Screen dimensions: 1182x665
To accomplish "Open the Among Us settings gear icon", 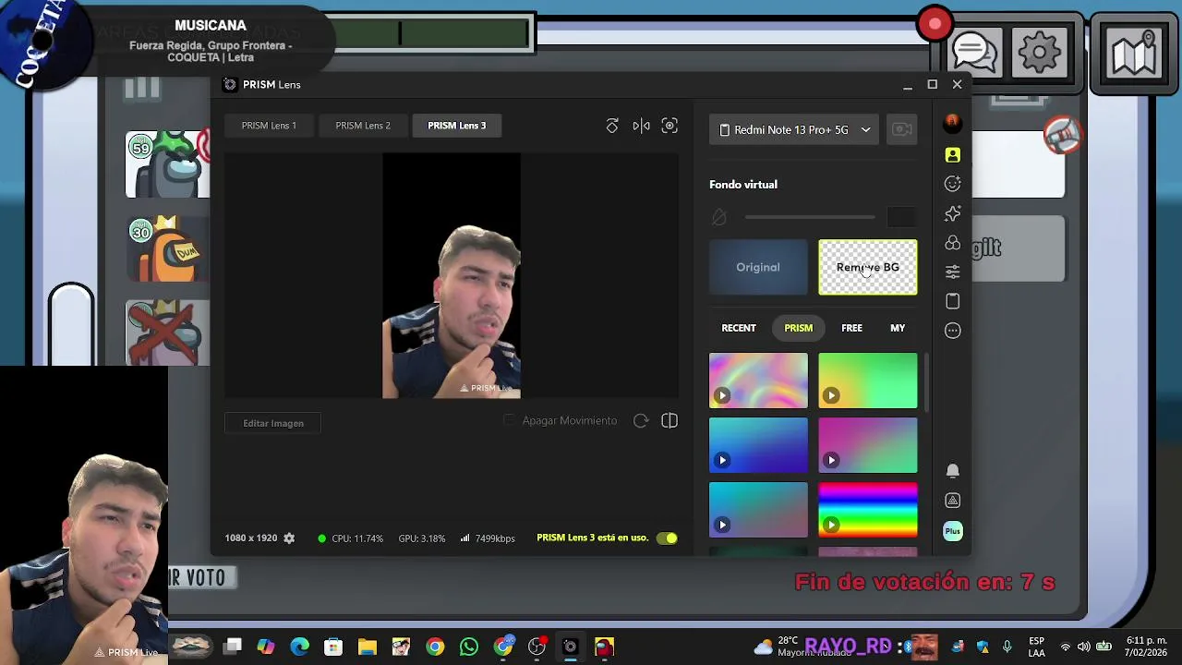I will pyautogui.click(x=1040, y=53).
